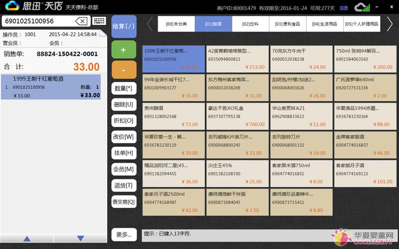
Task: Add 70克东方牛肉干 product
Action: [x=301, y=59]
